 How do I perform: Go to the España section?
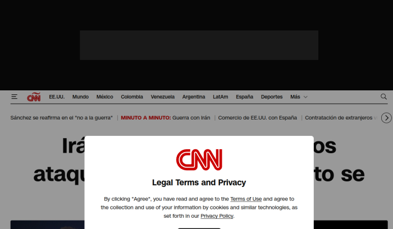pyautogui.click(x=245, y=97)
